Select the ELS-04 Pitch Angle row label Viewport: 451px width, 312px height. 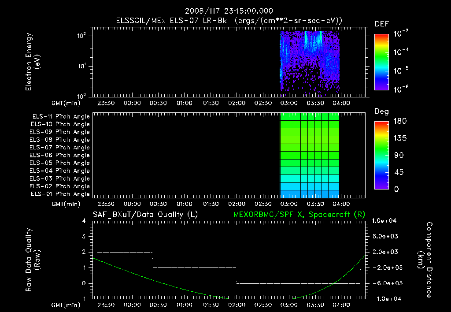(59, 171)
